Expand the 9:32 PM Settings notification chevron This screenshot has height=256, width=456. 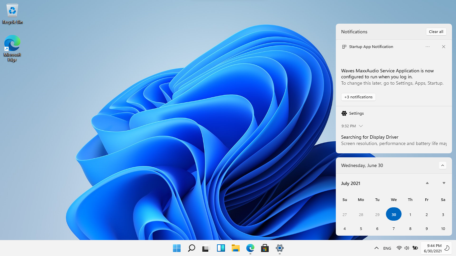361,126
